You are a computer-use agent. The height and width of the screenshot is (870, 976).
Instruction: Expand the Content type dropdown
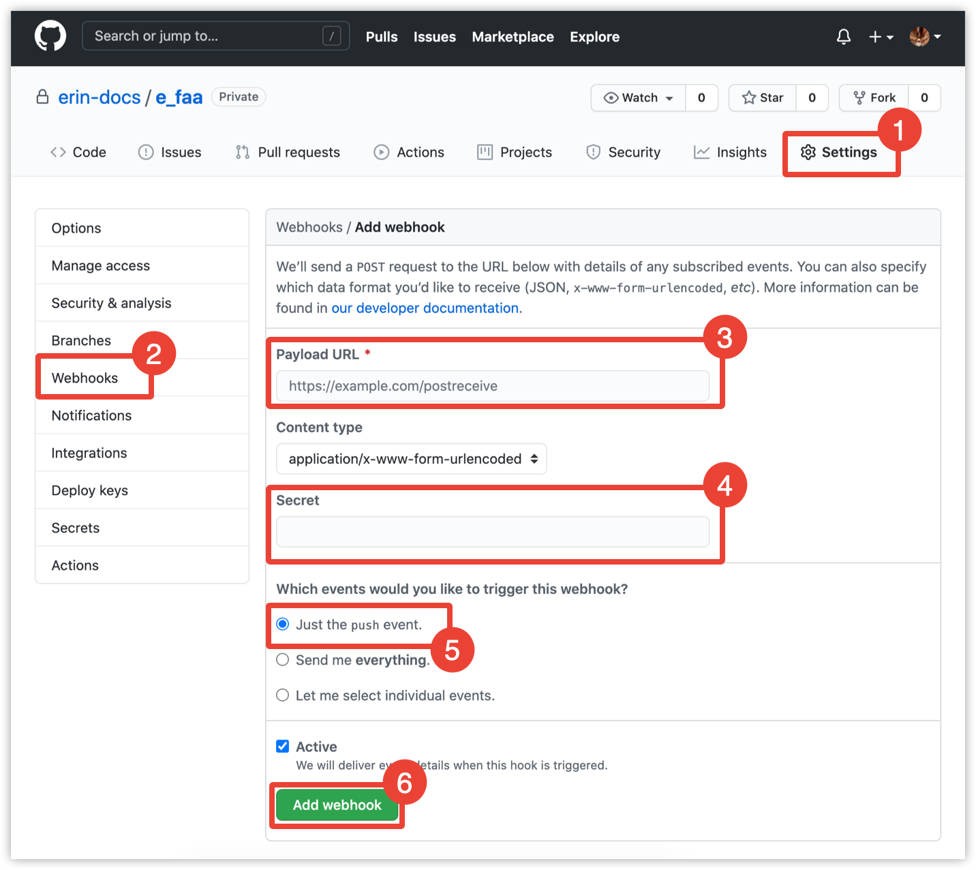411,459
